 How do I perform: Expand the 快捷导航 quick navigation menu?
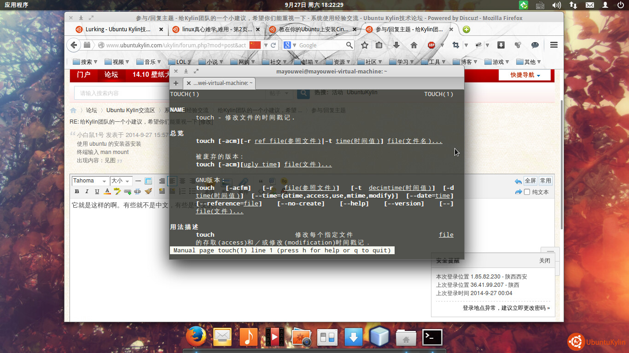click(525, 75)
